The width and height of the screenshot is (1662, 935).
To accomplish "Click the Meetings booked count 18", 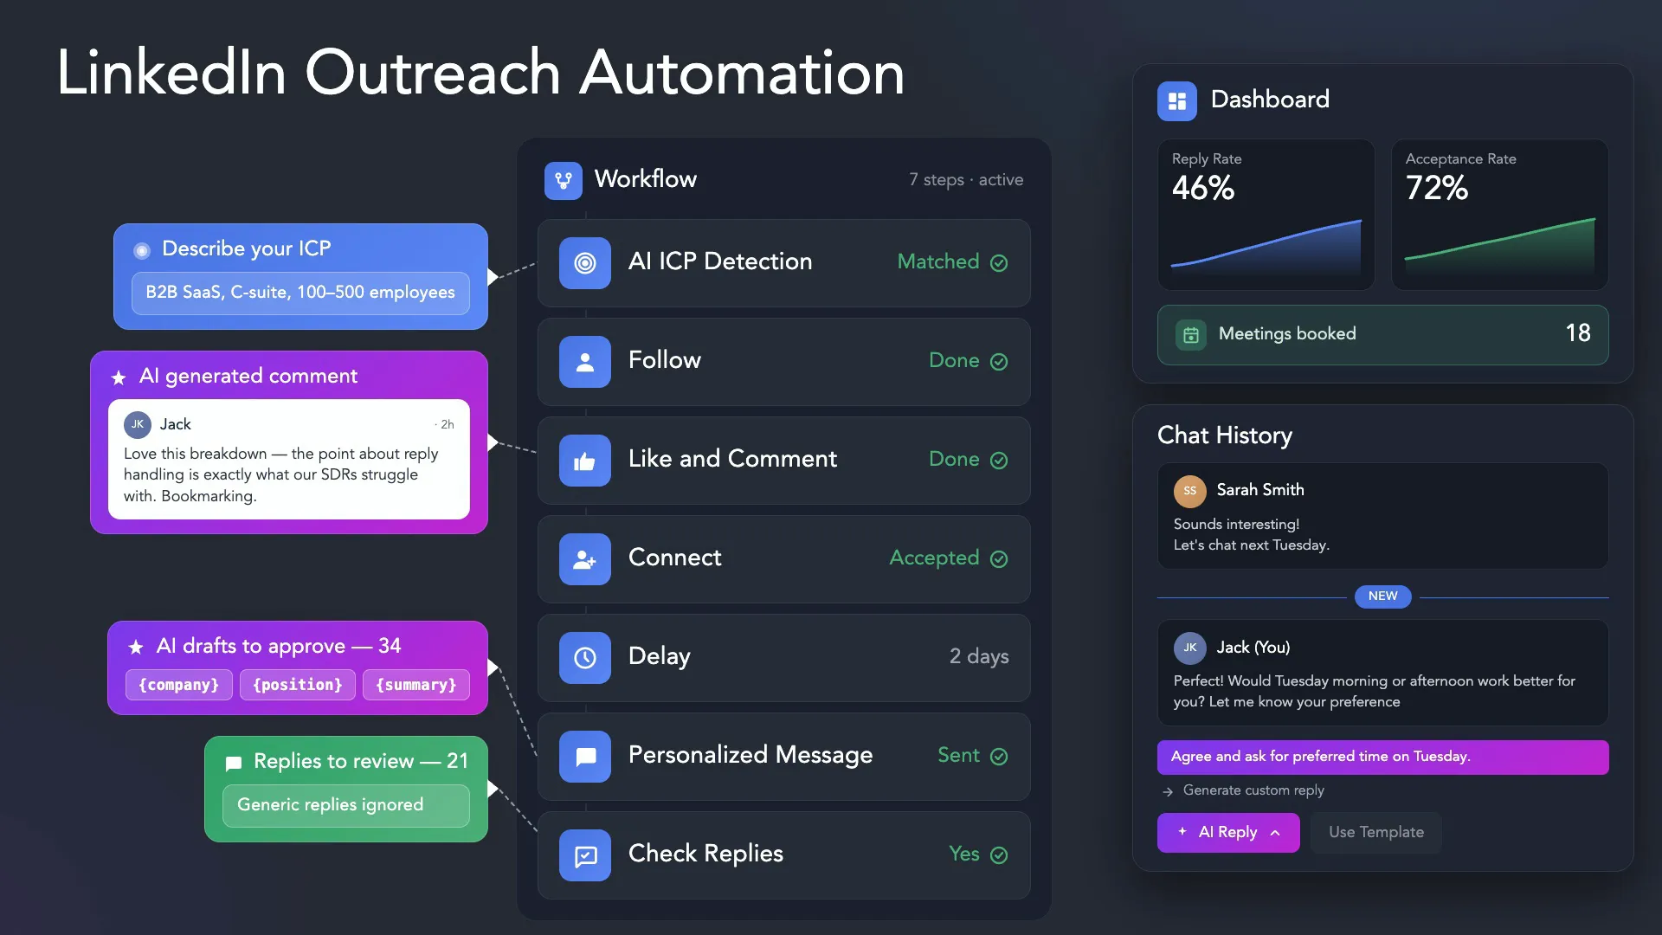I will (1577, 333).
